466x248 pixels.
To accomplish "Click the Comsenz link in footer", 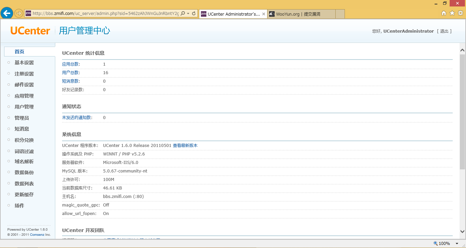I will click(37, 235).
